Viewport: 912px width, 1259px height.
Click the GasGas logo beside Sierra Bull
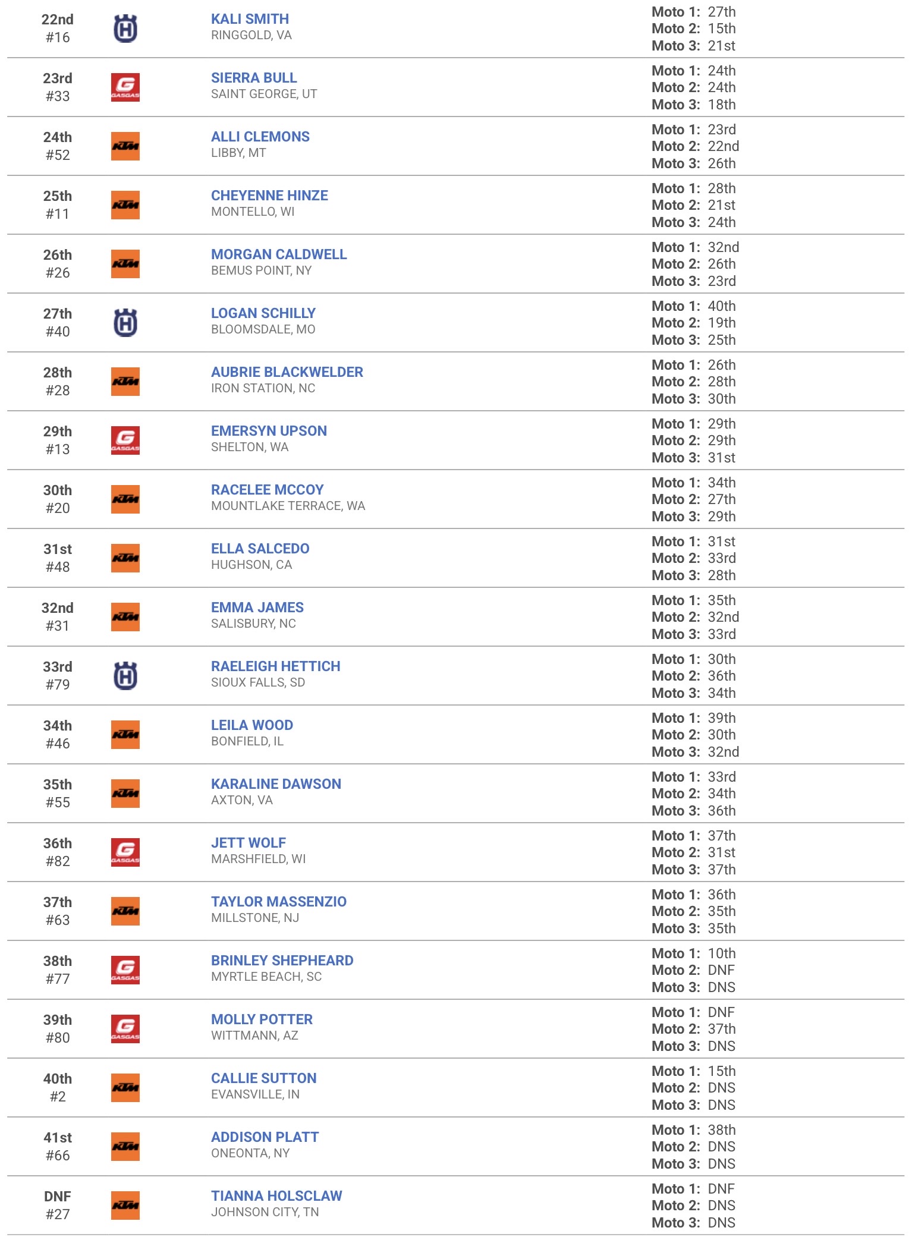[x=125, y=87]
